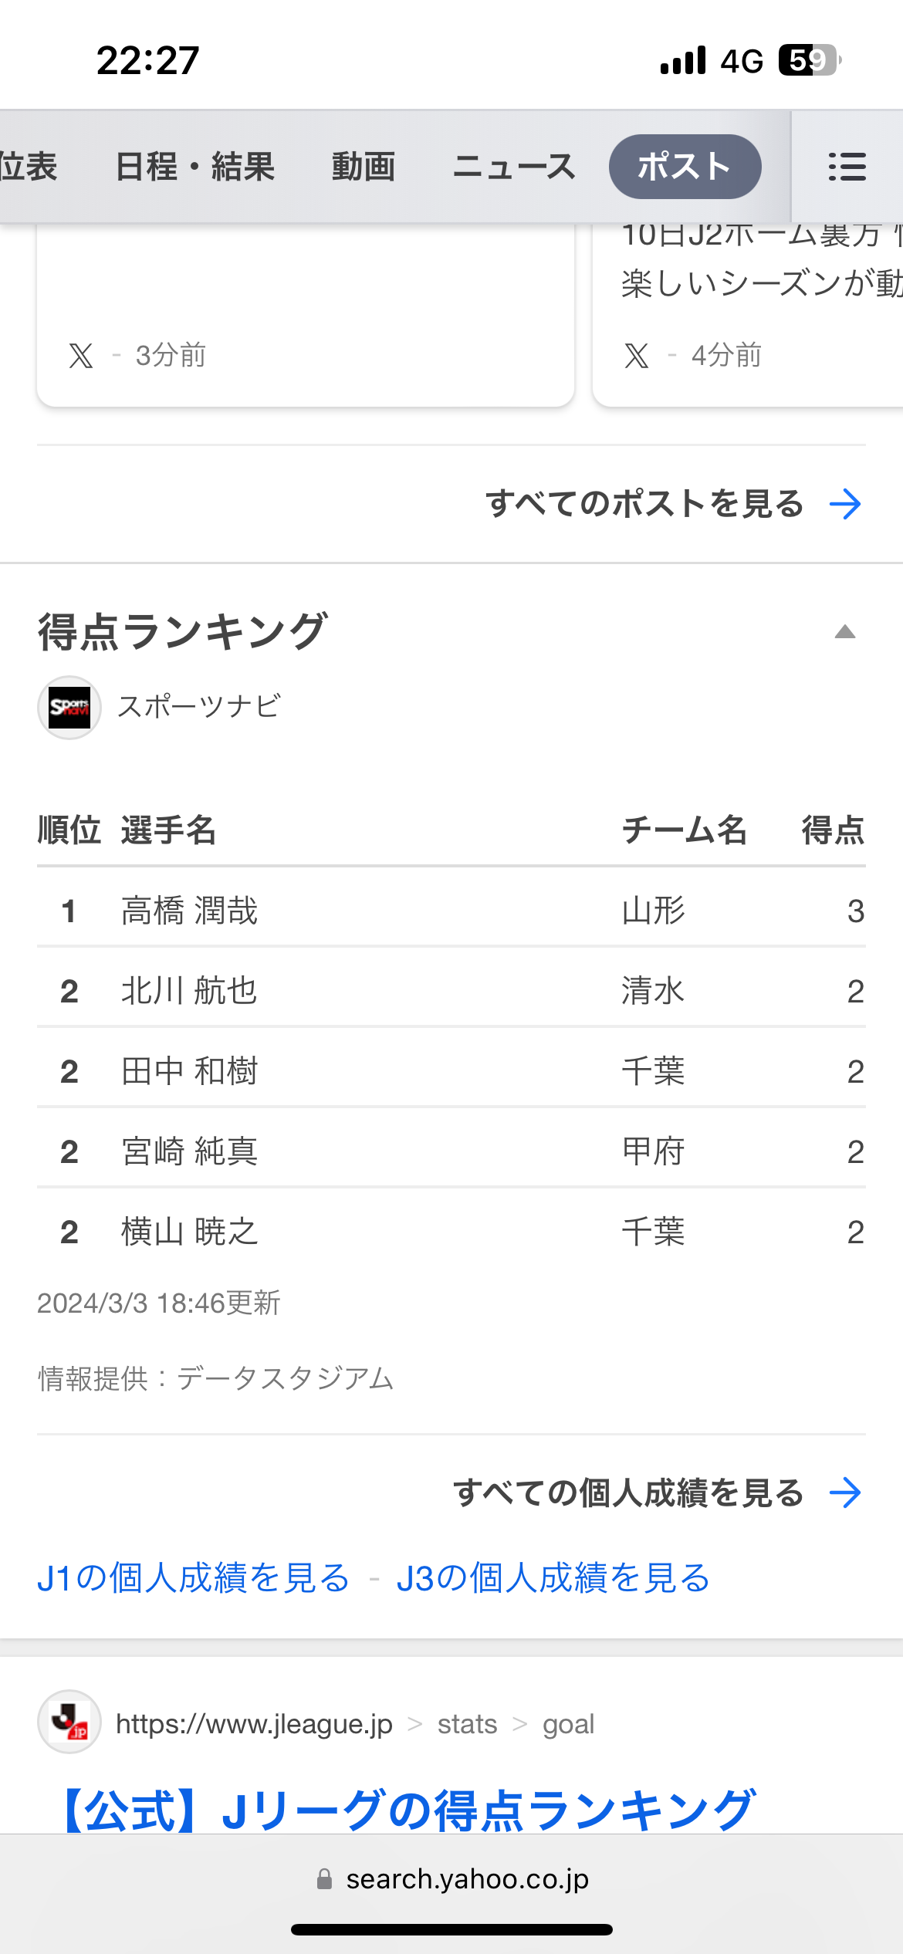Tap the X icon on the 4分前 post

637,356
